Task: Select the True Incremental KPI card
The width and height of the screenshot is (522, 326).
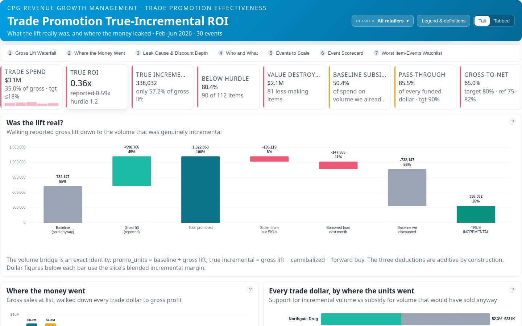Action: [x=162, y=87]
